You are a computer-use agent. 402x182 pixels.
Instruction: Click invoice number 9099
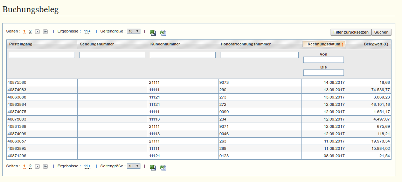(x=224, y=112)
